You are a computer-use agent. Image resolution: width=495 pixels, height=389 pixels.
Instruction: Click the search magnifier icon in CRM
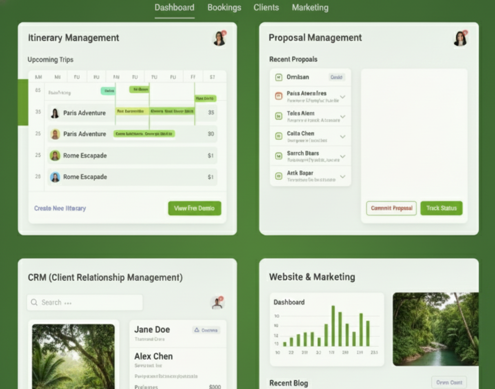coord(34,303)
